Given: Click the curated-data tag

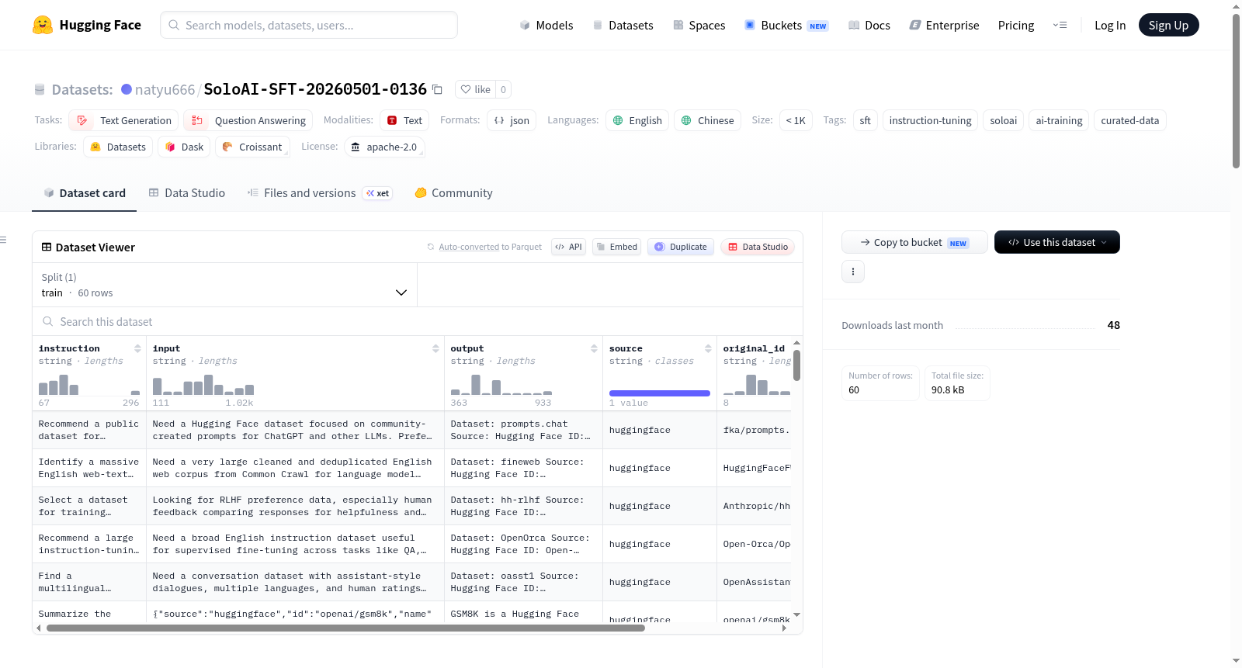Looking at the screenshot, I should click(x=1129, y=120).
